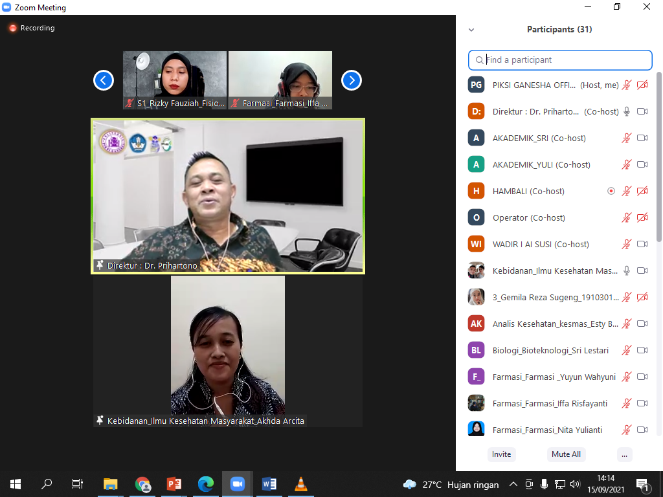Open PowerPoint from the taskbar
Image resolution: width=663 pixels, height=497 pixels.
click(174, 484)
